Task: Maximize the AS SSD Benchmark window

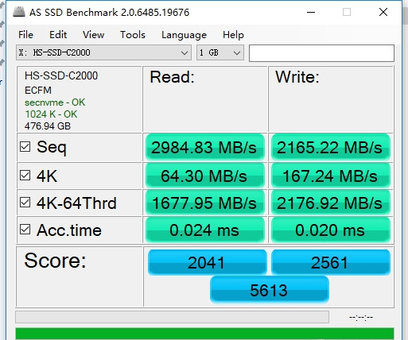Action: 347,12
